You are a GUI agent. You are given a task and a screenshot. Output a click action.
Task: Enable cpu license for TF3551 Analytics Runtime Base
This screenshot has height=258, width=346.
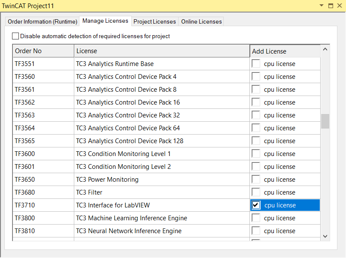point(256,64)
